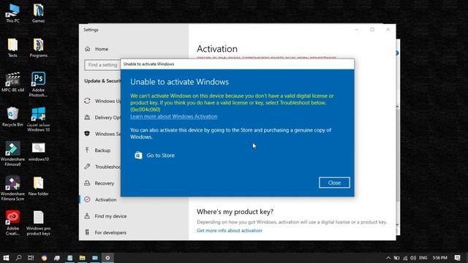Click the Go to Store button

pos(154,156)
